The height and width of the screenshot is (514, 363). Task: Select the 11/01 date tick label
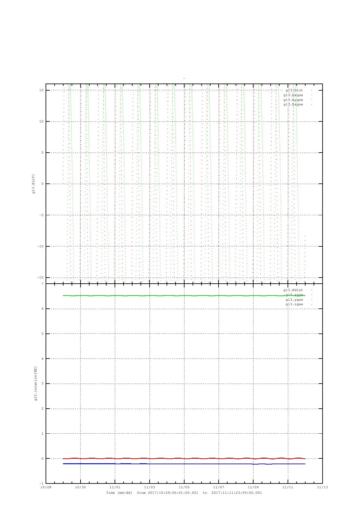115,487
